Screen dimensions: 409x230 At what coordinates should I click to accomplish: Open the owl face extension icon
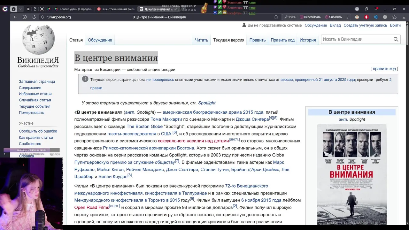[x=357, y=17]
